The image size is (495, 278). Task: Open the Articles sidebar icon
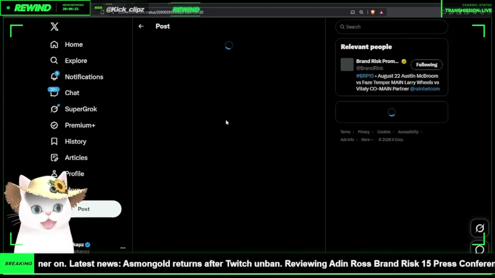[x=54, y=158]
